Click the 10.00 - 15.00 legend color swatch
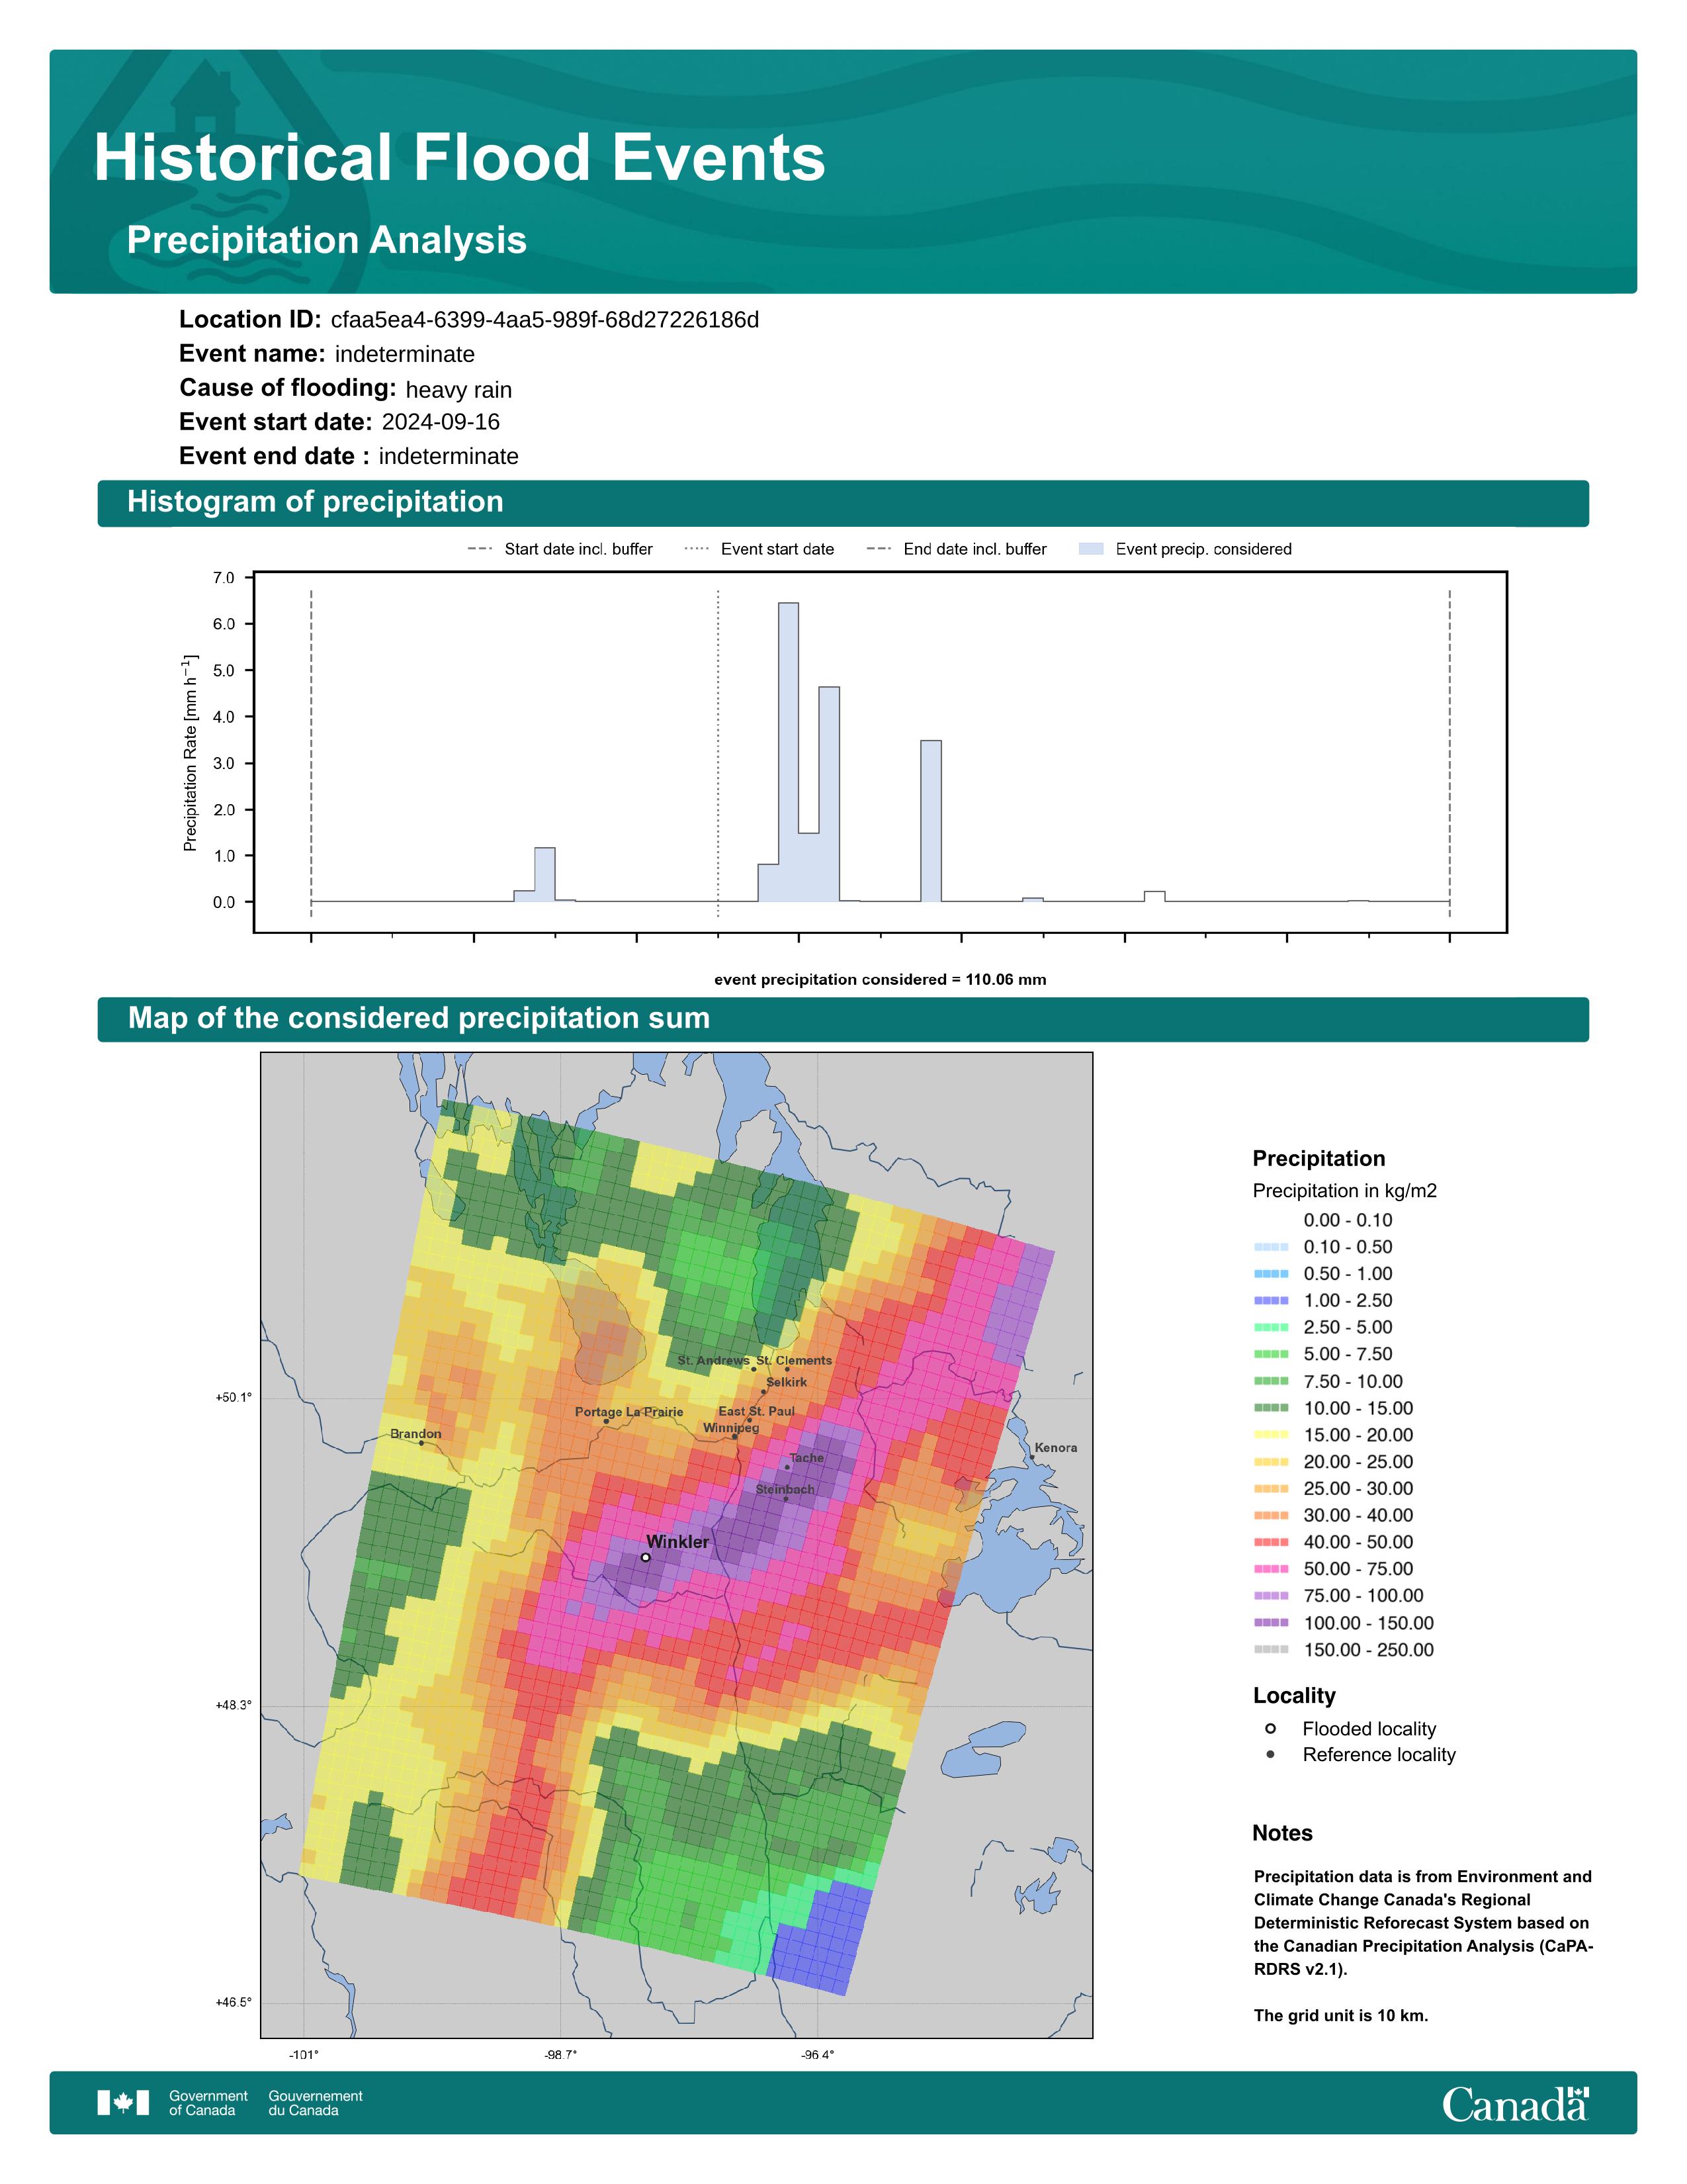Screen dimensions: 1687x2184 click(x=1272, y=1408)
